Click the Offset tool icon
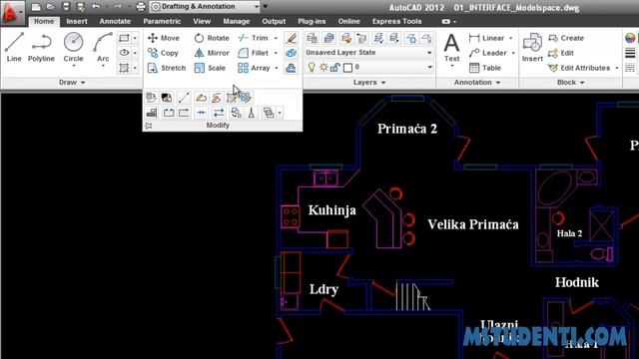 (291, 68)
